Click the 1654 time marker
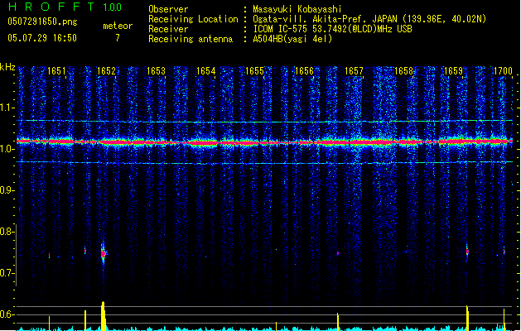 [205, 71]
